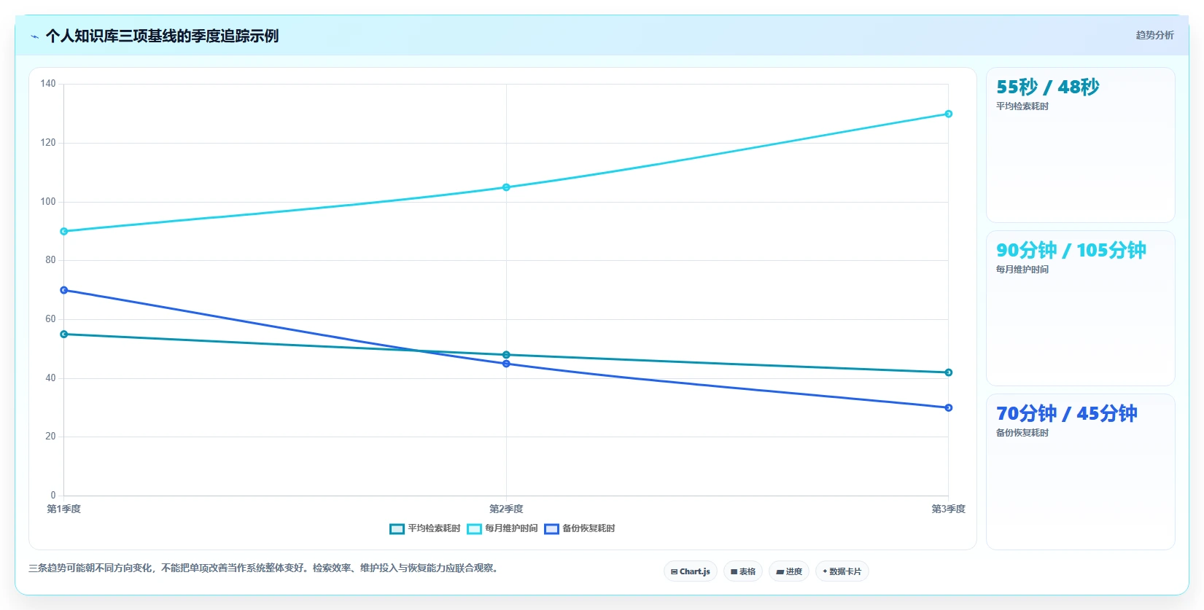
Task: Click the 平均检索耗时 caption in the stat card
Action: (x=1022, y=106)
